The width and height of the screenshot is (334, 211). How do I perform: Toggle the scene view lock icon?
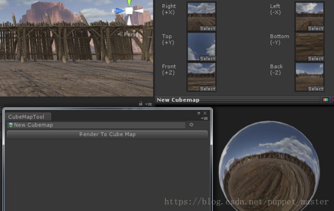click(x=141, y=103)
